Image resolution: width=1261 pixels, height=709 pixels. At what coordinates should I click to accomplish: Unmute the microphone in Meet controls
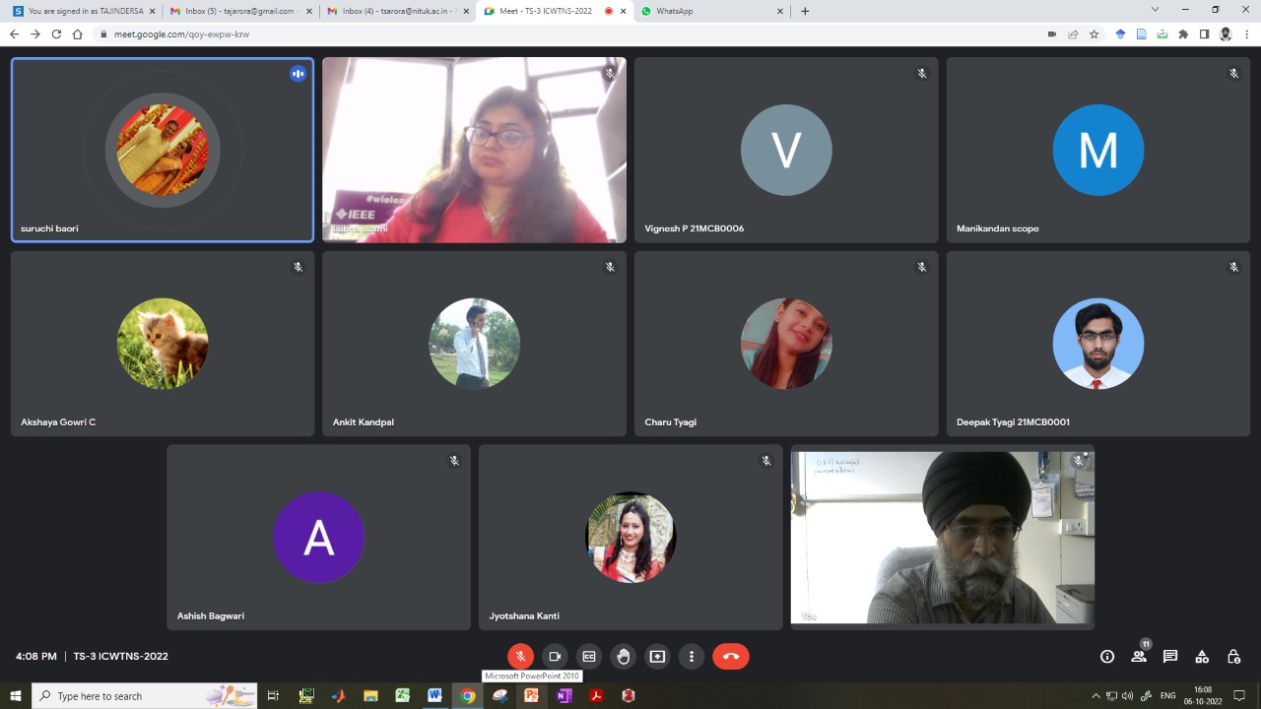coord(520,657)
